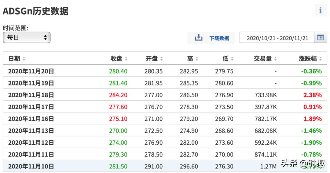Click volume value 874.11K

(266, 154)
